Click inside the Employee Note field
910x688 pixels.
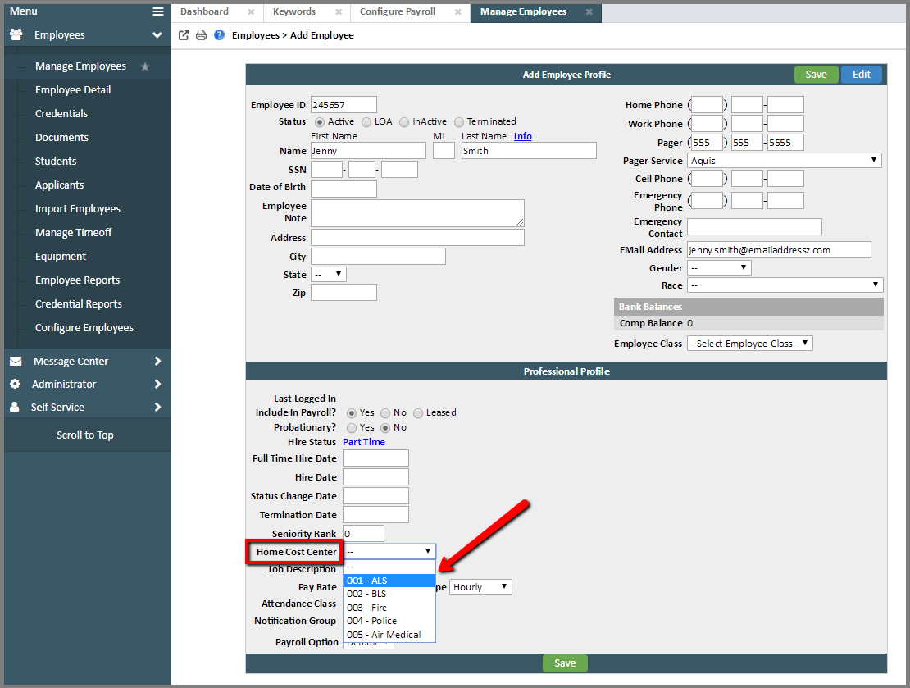click(x=417, y=213)
